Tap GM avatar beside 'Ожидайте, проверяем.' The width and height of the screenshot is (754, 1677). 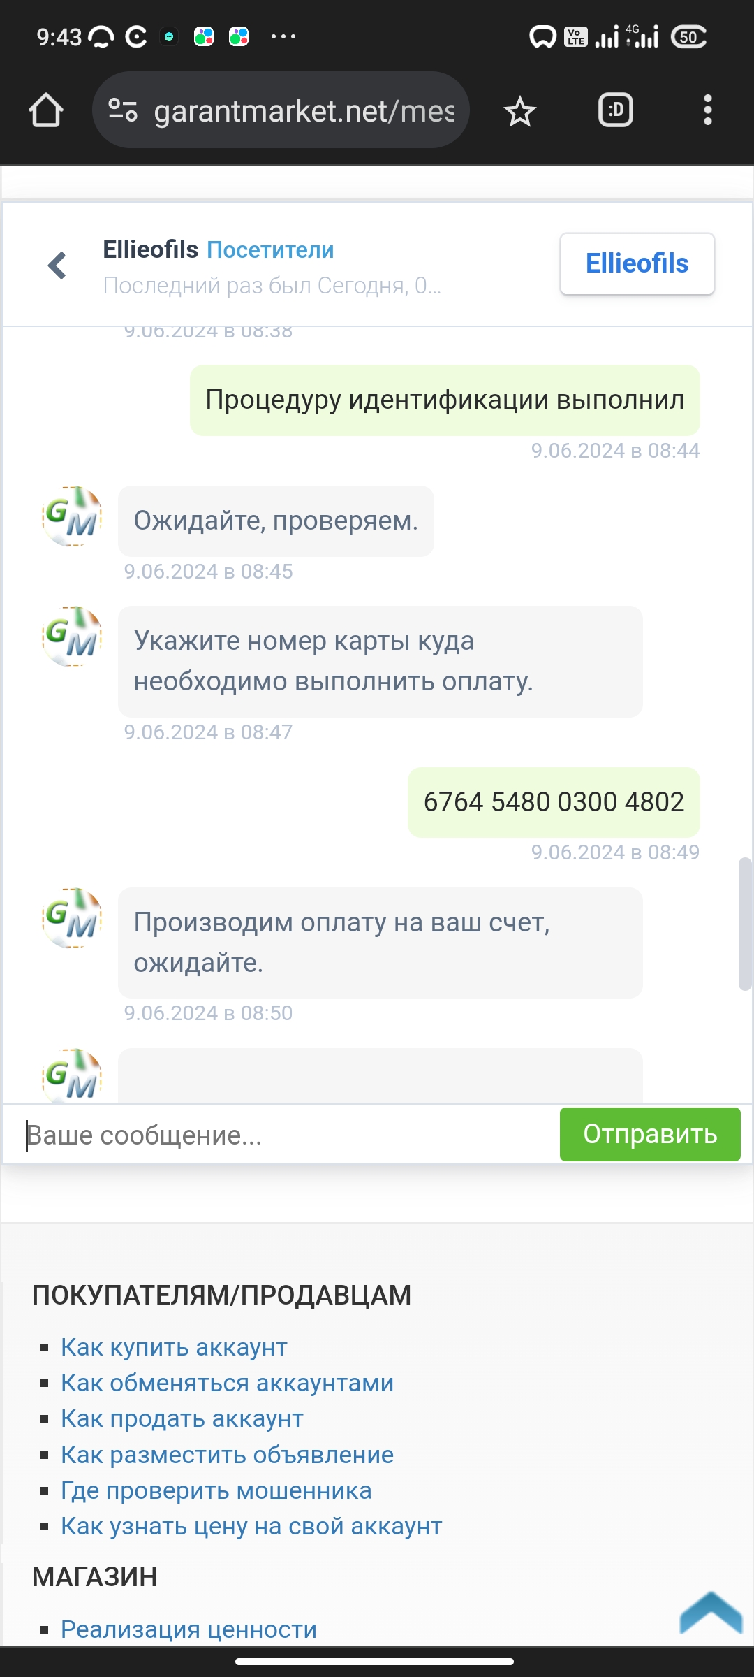[73, 516]
